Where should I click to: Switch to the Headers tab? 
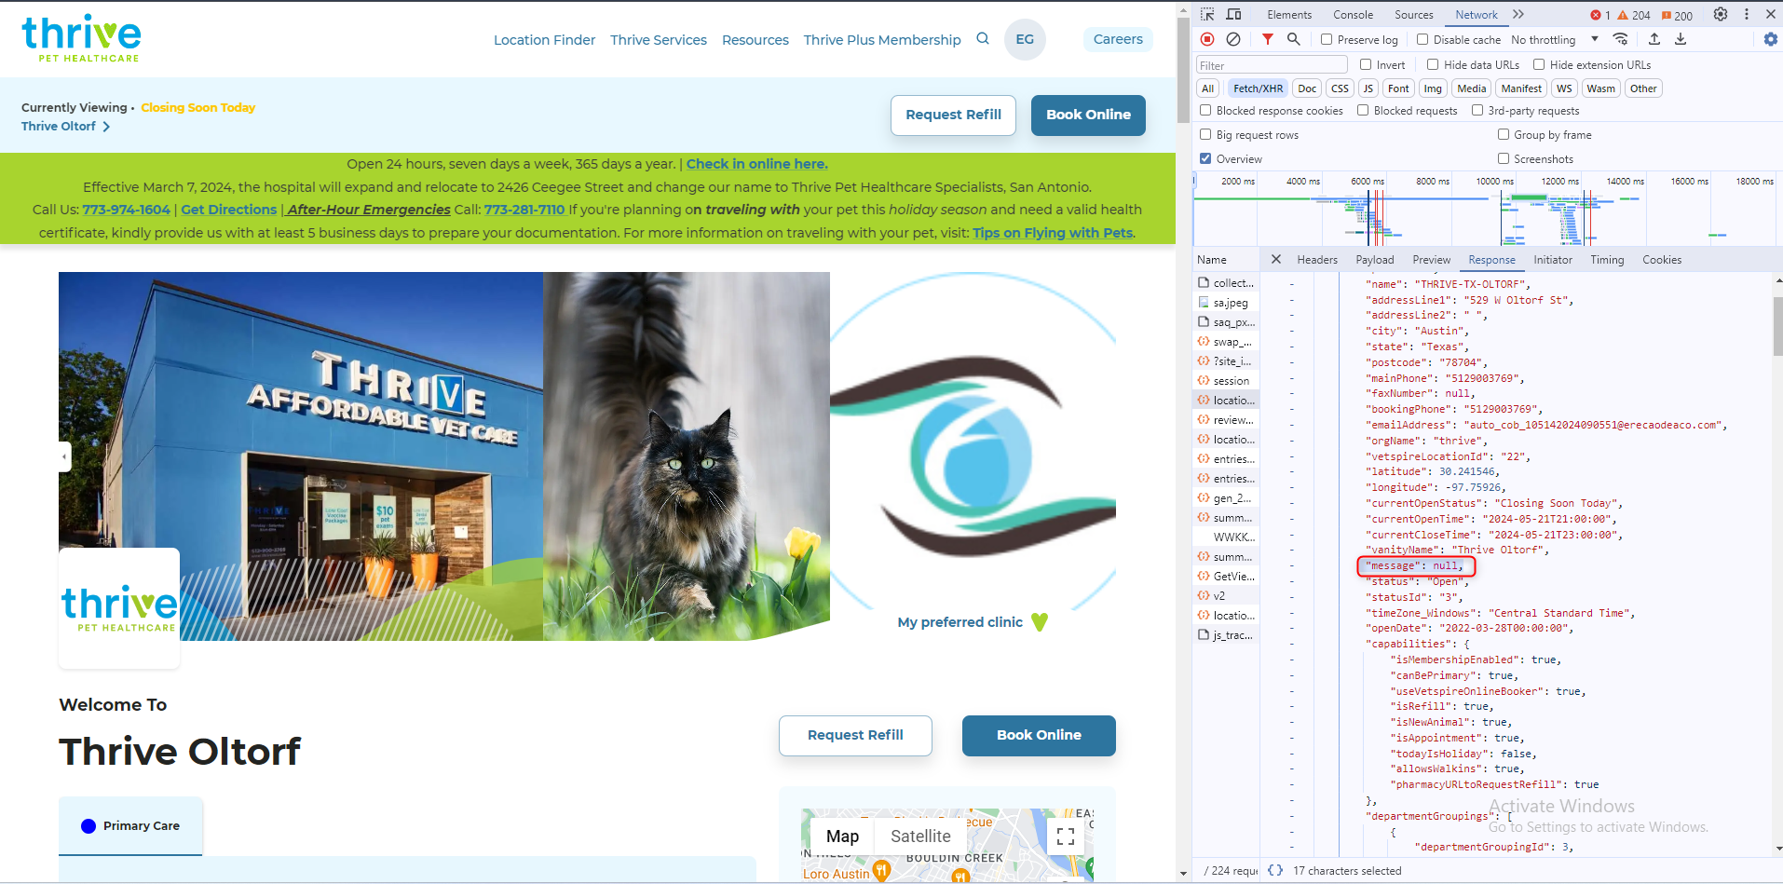(1317, 260)
